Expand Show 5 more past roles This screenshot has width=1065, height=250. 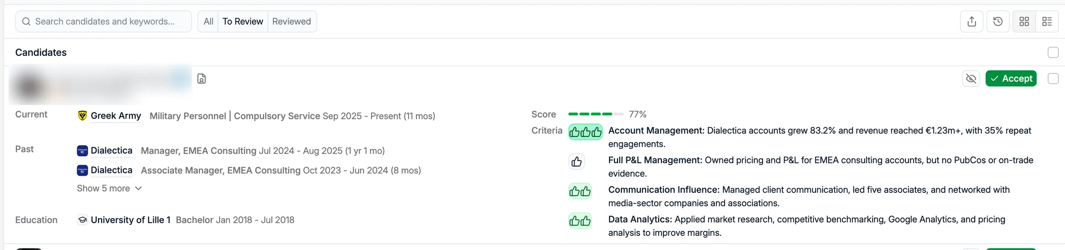109,188
